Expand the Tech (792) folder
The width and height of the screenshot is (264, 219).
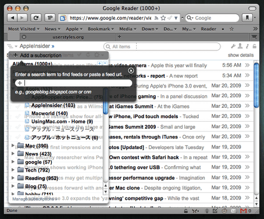13,170
